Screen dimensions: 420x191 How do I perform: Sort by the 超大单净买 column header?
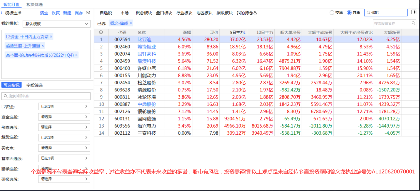[x=290, y=32]
